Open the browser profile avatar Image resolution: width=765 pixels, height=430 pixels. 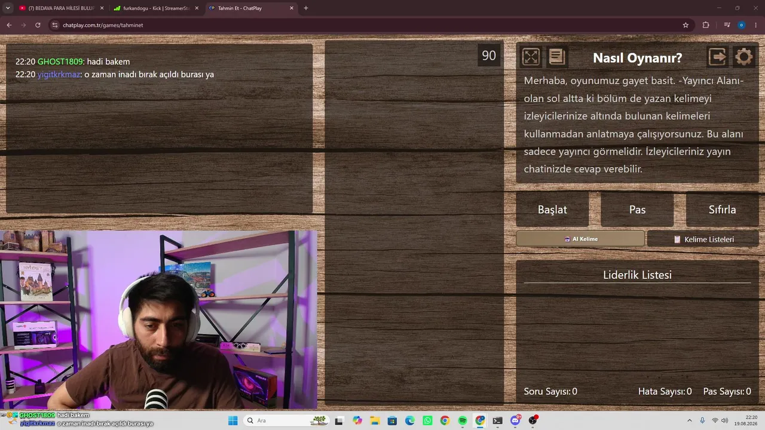(x=741, y=25)
